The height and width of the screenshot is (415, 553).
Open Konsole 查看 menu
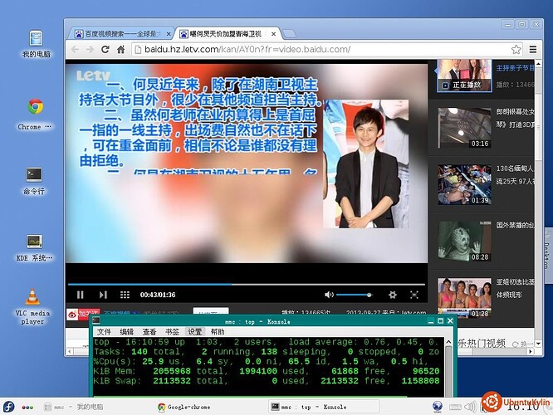(149, 332)
